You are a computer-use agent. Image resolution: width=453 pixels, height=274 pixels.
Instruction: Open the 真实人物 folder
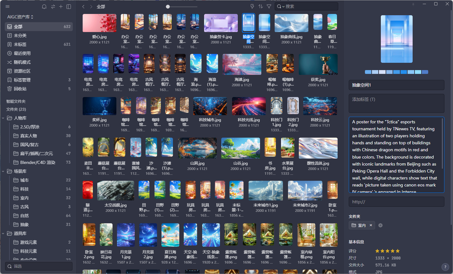(x=39, y=136)
